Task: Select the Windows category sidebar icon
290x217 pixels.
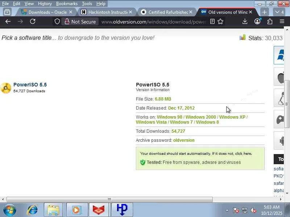Action: pyautogui.click(x=279, y=55)
